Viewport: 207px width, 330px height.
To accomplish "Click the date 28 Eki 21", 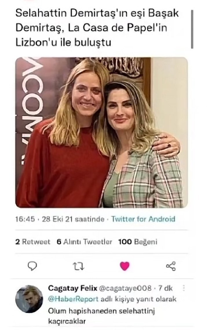I will tap(57, 219).
